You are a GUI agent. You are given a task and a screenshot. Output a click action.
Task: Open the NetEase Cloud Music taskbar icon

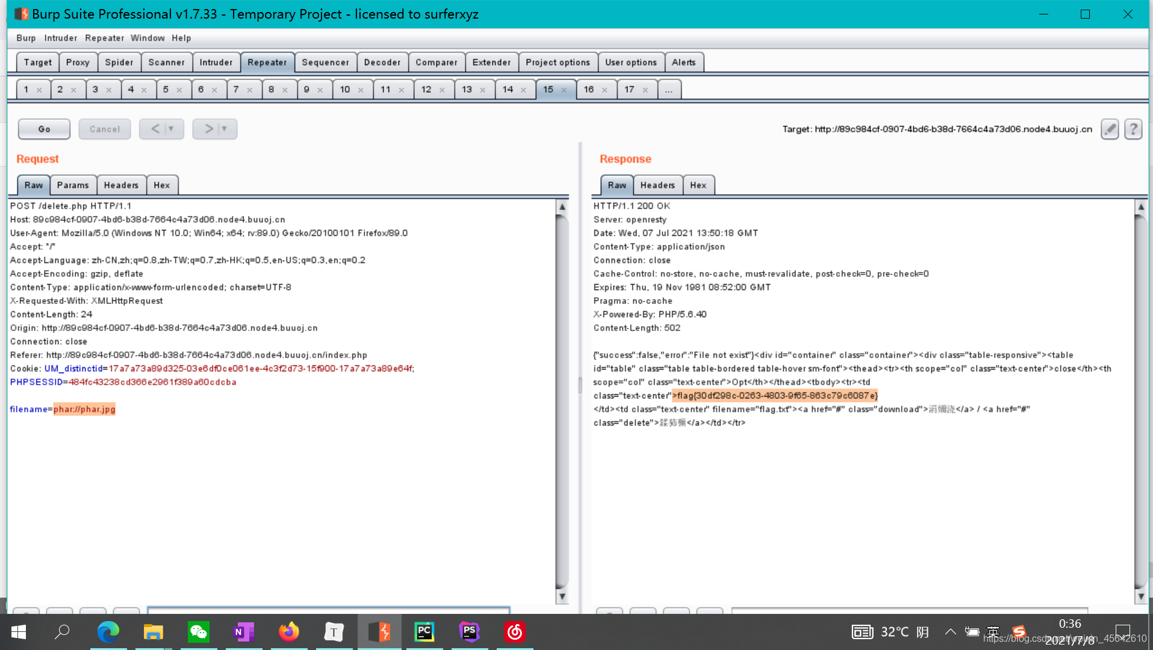(515, 631)
